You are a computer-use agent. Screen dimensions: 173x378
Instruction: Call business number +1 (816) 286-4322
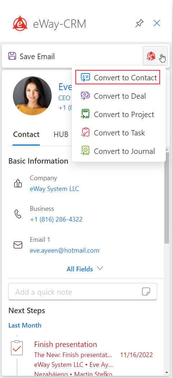(x=56, y=219)
